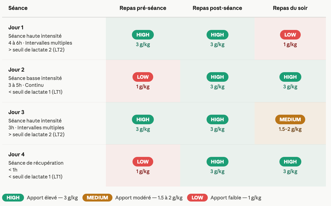The height and width of the screenshot is (206, 331).
Task: Click the 1.5–2 g/kg value in Jour 3
Action: tap(290, 129)
